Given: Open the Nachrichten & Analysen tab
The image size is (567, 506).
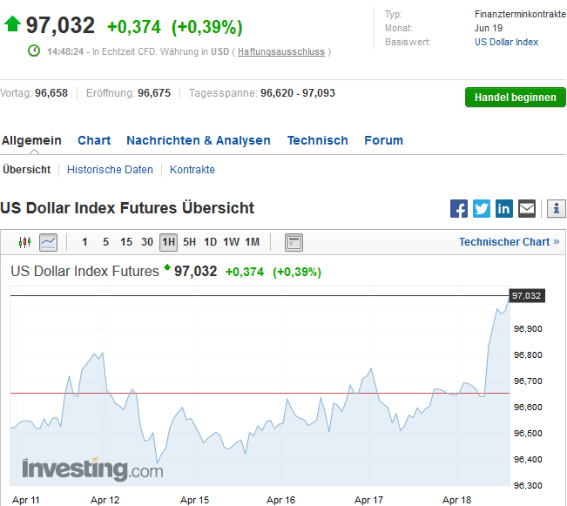Looking at the screenshot, I should (x=198, y=140).
